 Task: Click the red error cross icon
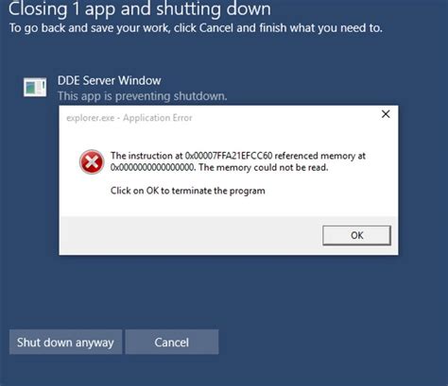click(x=92, y=161)
